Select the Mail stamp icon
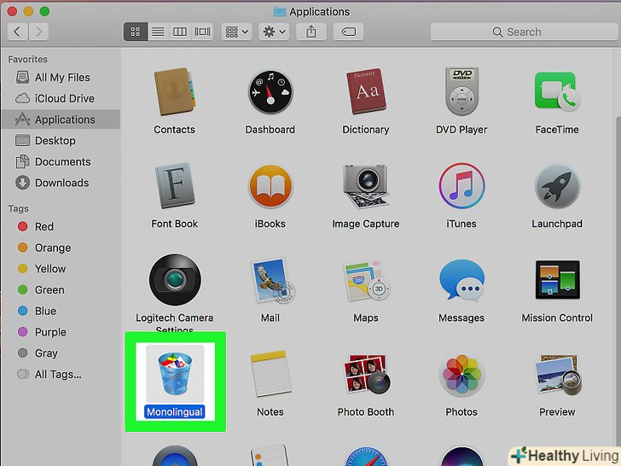621x466 pixels. coord(272,281)
